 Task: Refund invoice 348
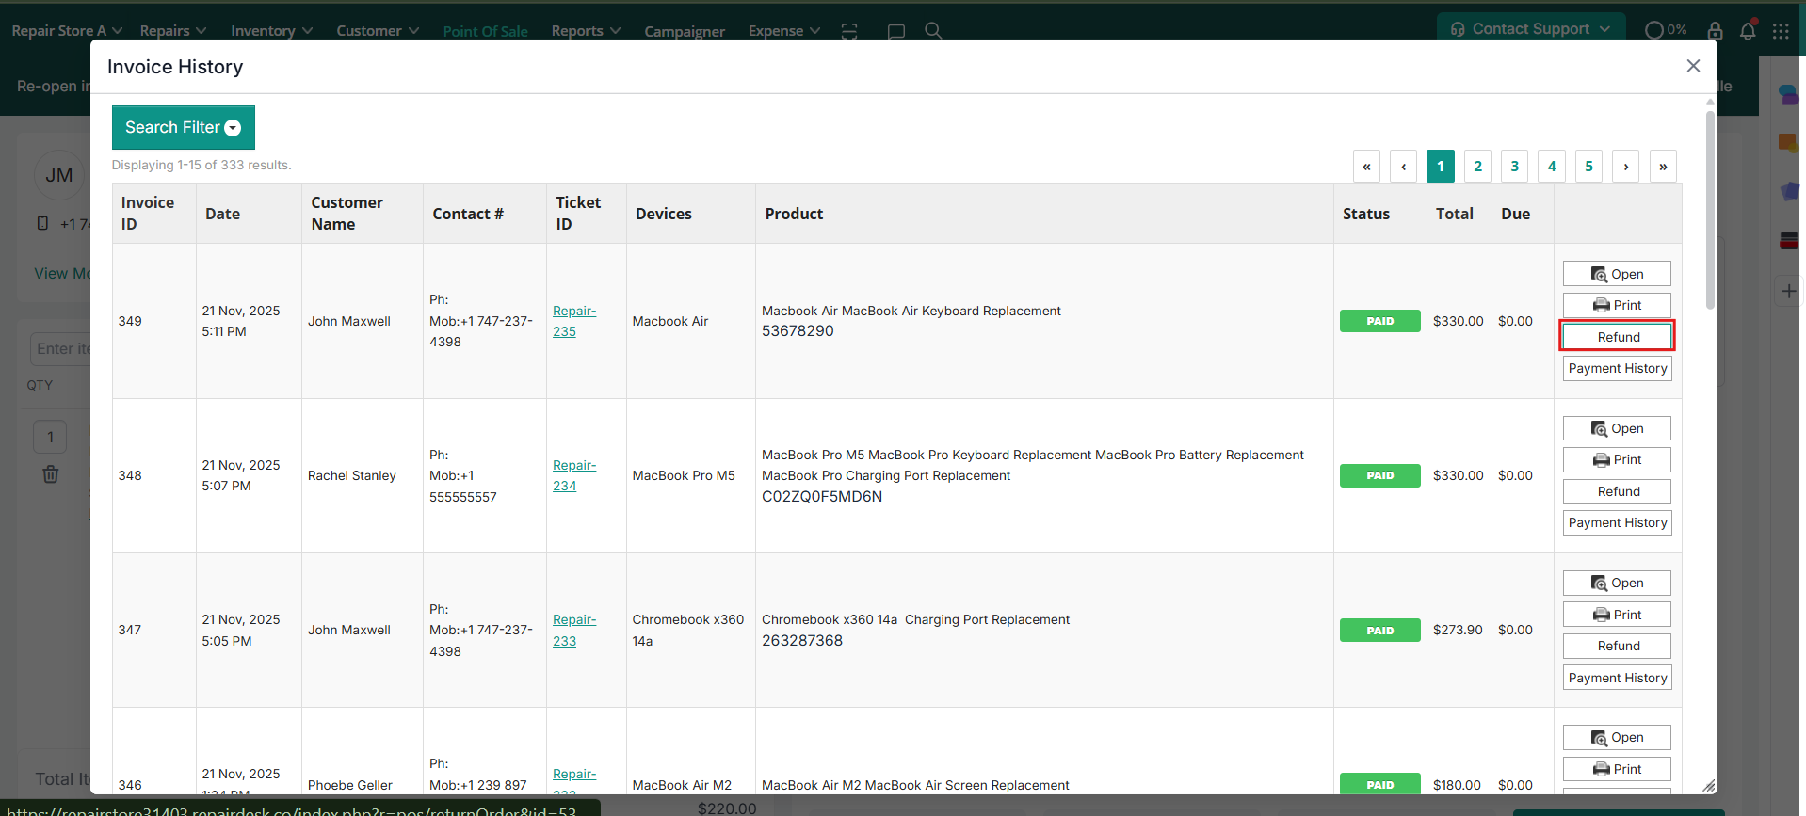[1617, 491]
